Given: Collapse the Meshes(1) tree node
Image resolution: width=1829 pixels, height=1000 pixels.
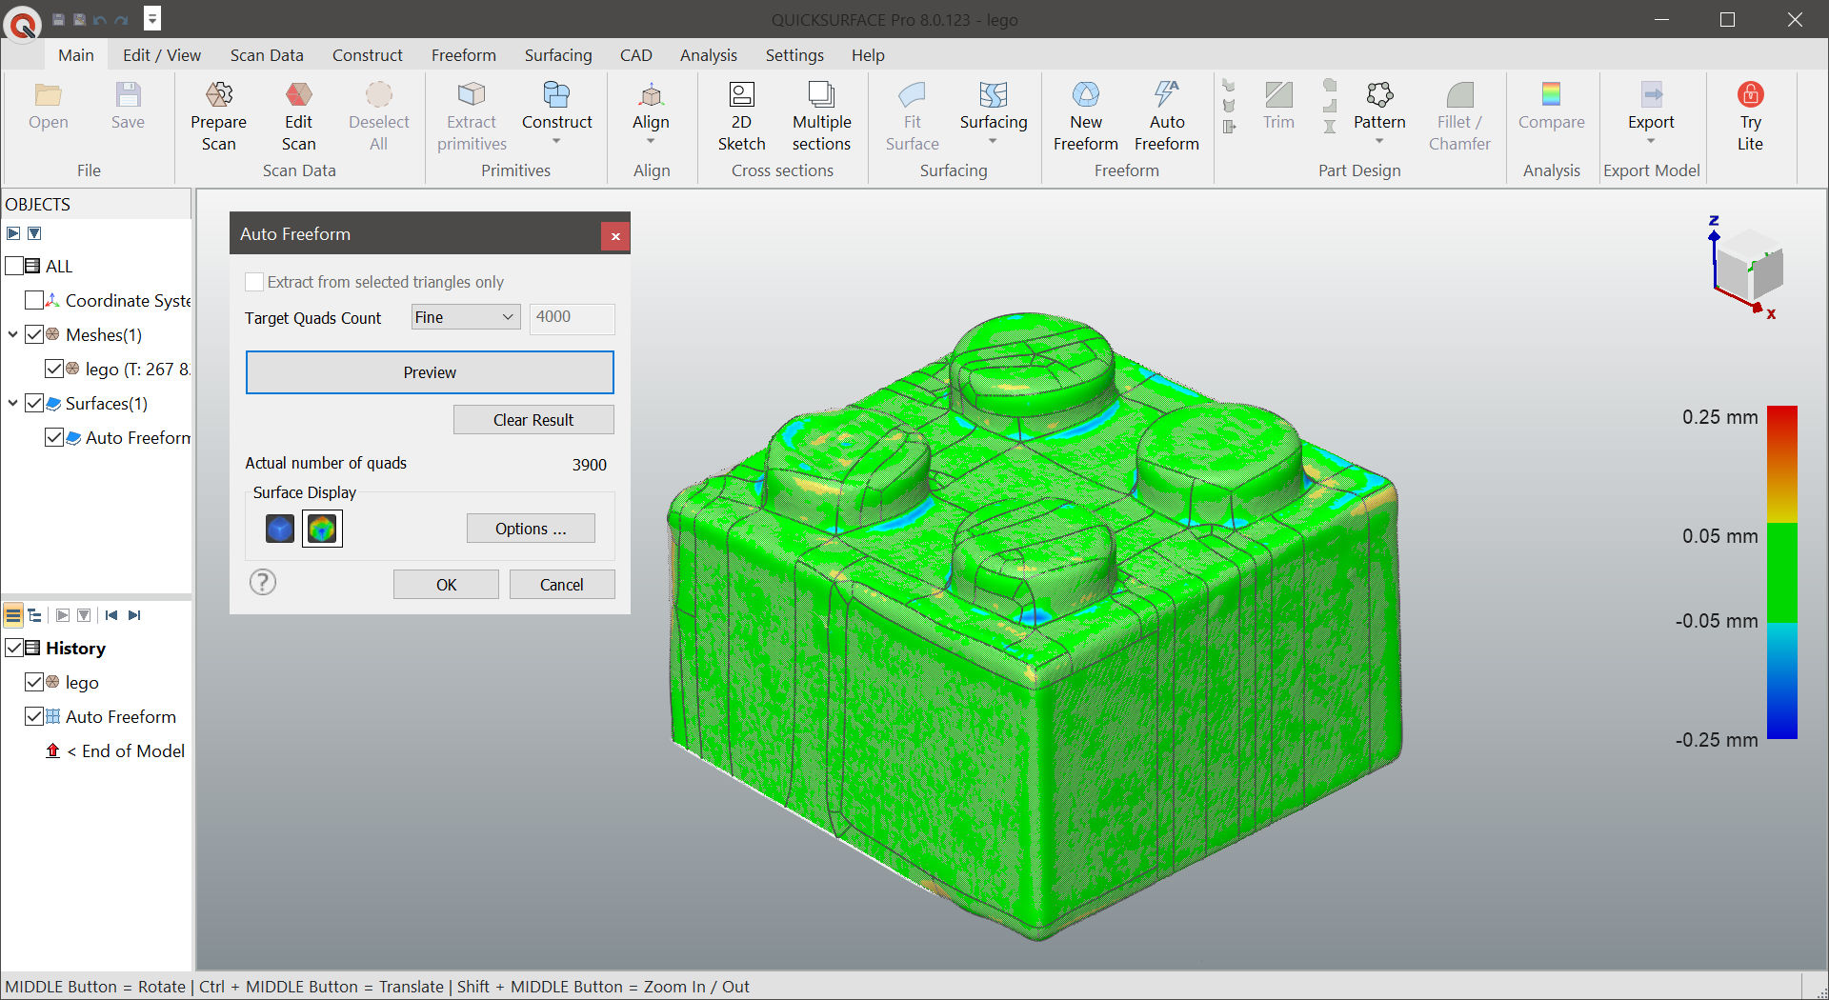Looking at the screenshot, I should pyautogui.click(x=12, y=334).
